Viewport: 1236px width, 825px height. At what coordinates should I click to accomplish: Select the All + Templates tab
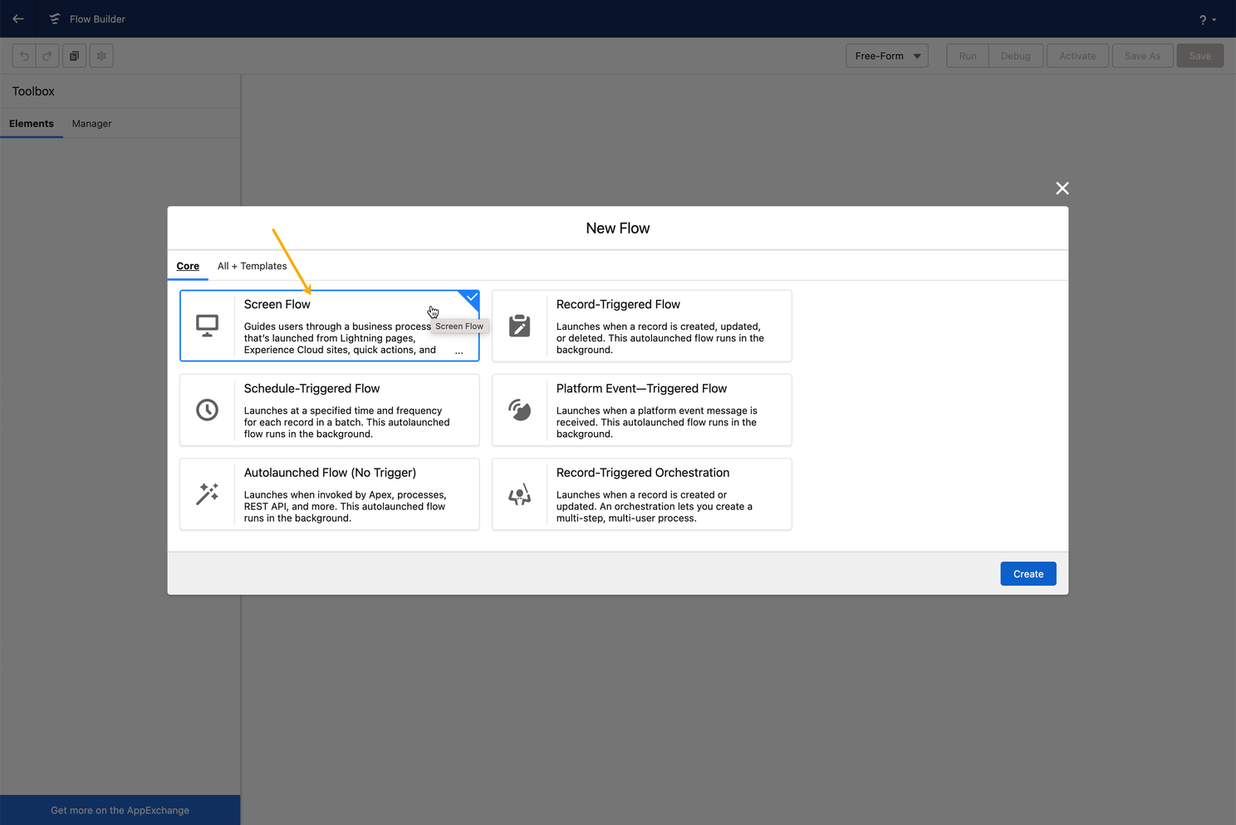click(x=253, y=266)
